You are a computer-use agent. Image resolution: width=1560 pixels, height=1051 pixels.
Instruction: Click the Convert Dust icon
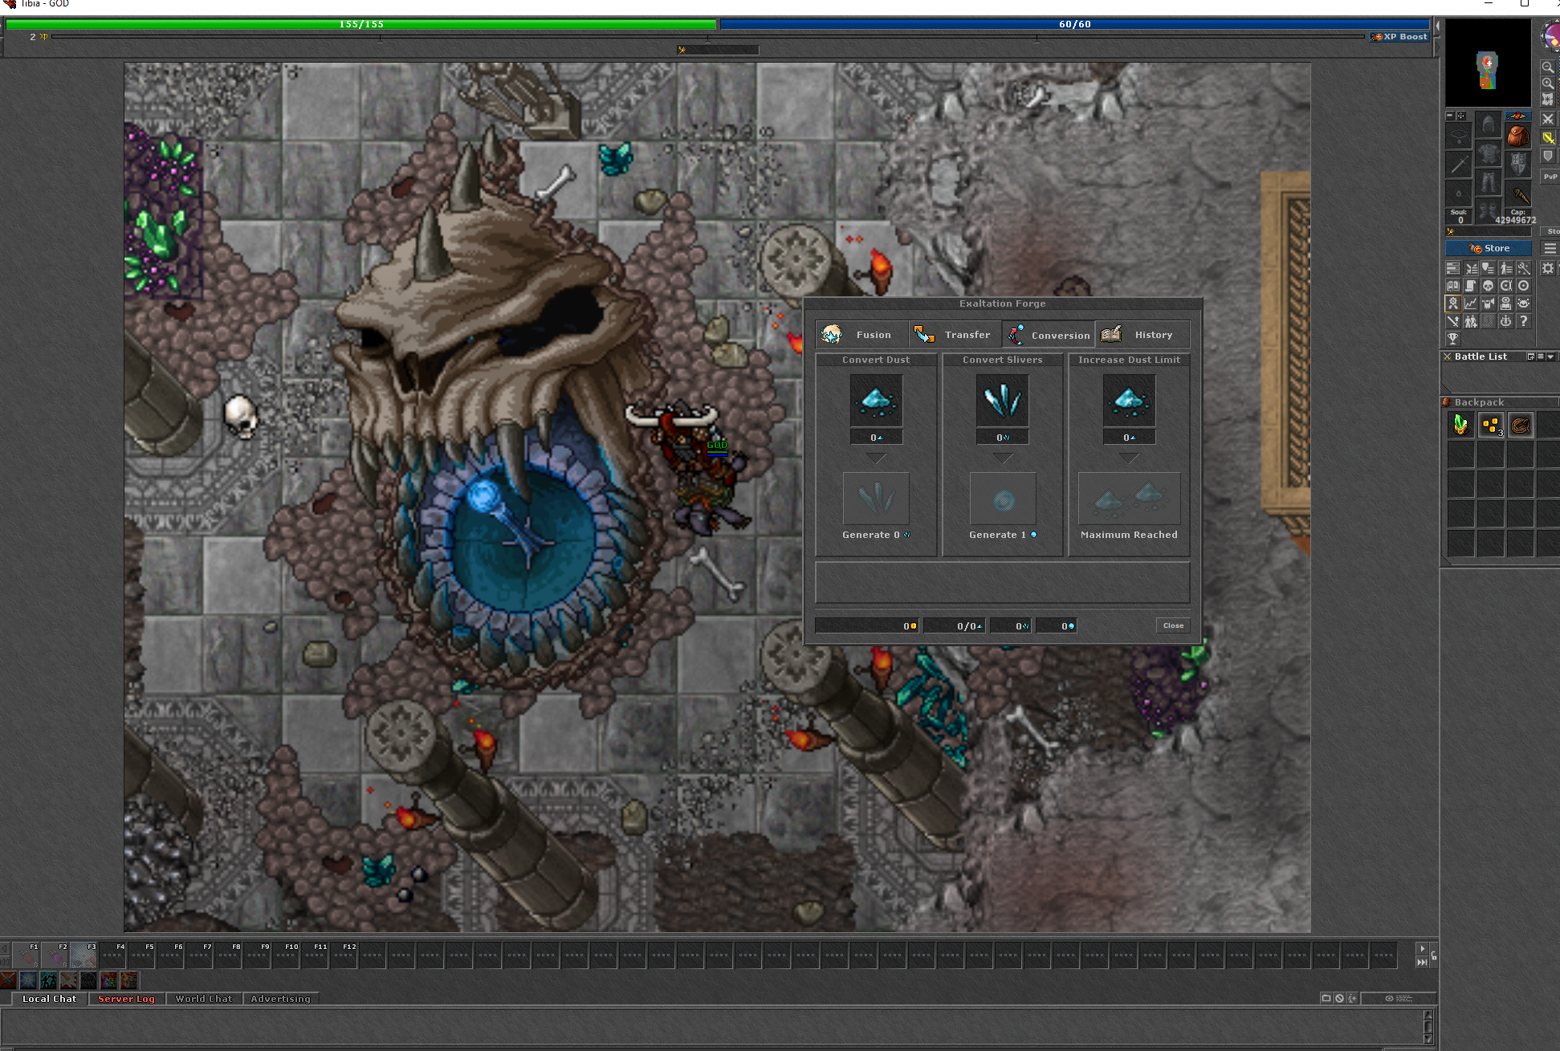coord(876,401)
